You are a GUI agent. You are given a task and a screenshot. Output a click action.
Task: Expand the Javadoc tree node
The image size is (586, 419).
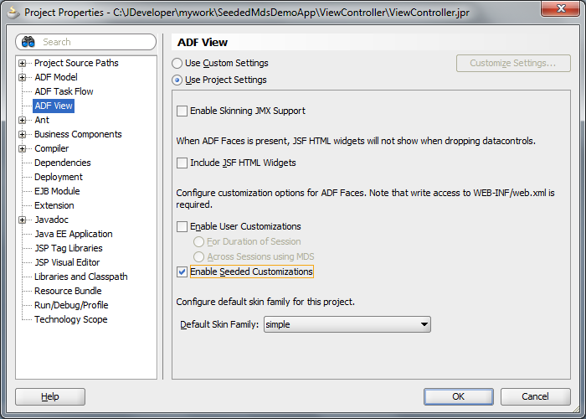click(x=22, y=220)
